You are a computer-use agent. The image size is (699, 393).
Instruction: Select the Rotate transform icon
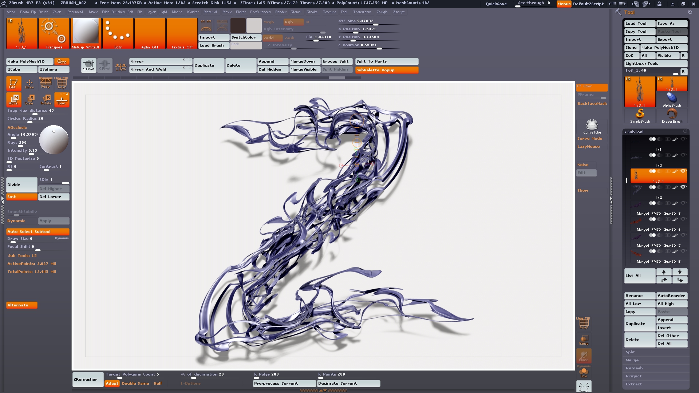(x=46, y=99)
